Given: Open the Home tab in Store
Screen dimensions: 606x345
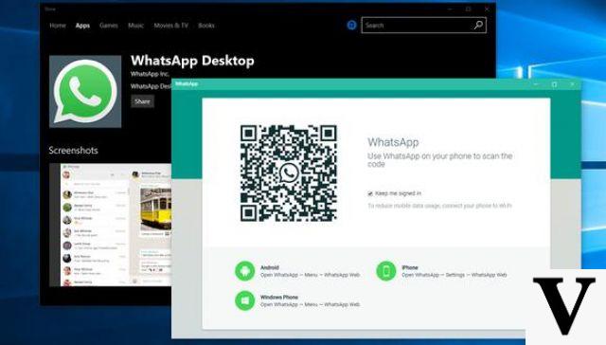Looking at the screenshot, I should click(x=58, y=26).
